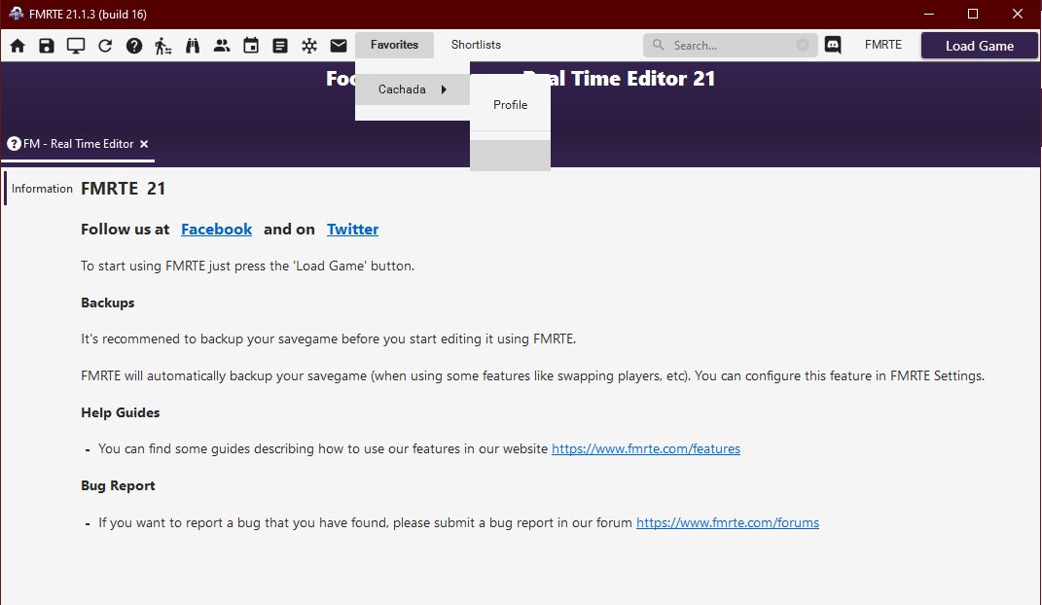
Task: Open the FMRTE menu in the toolbar
Action: click(x=883, y=45)
